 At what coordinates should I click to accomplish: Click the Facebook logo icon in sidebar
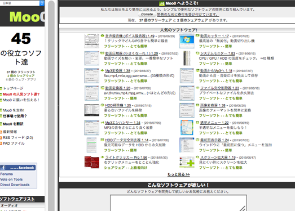[3, 168]
